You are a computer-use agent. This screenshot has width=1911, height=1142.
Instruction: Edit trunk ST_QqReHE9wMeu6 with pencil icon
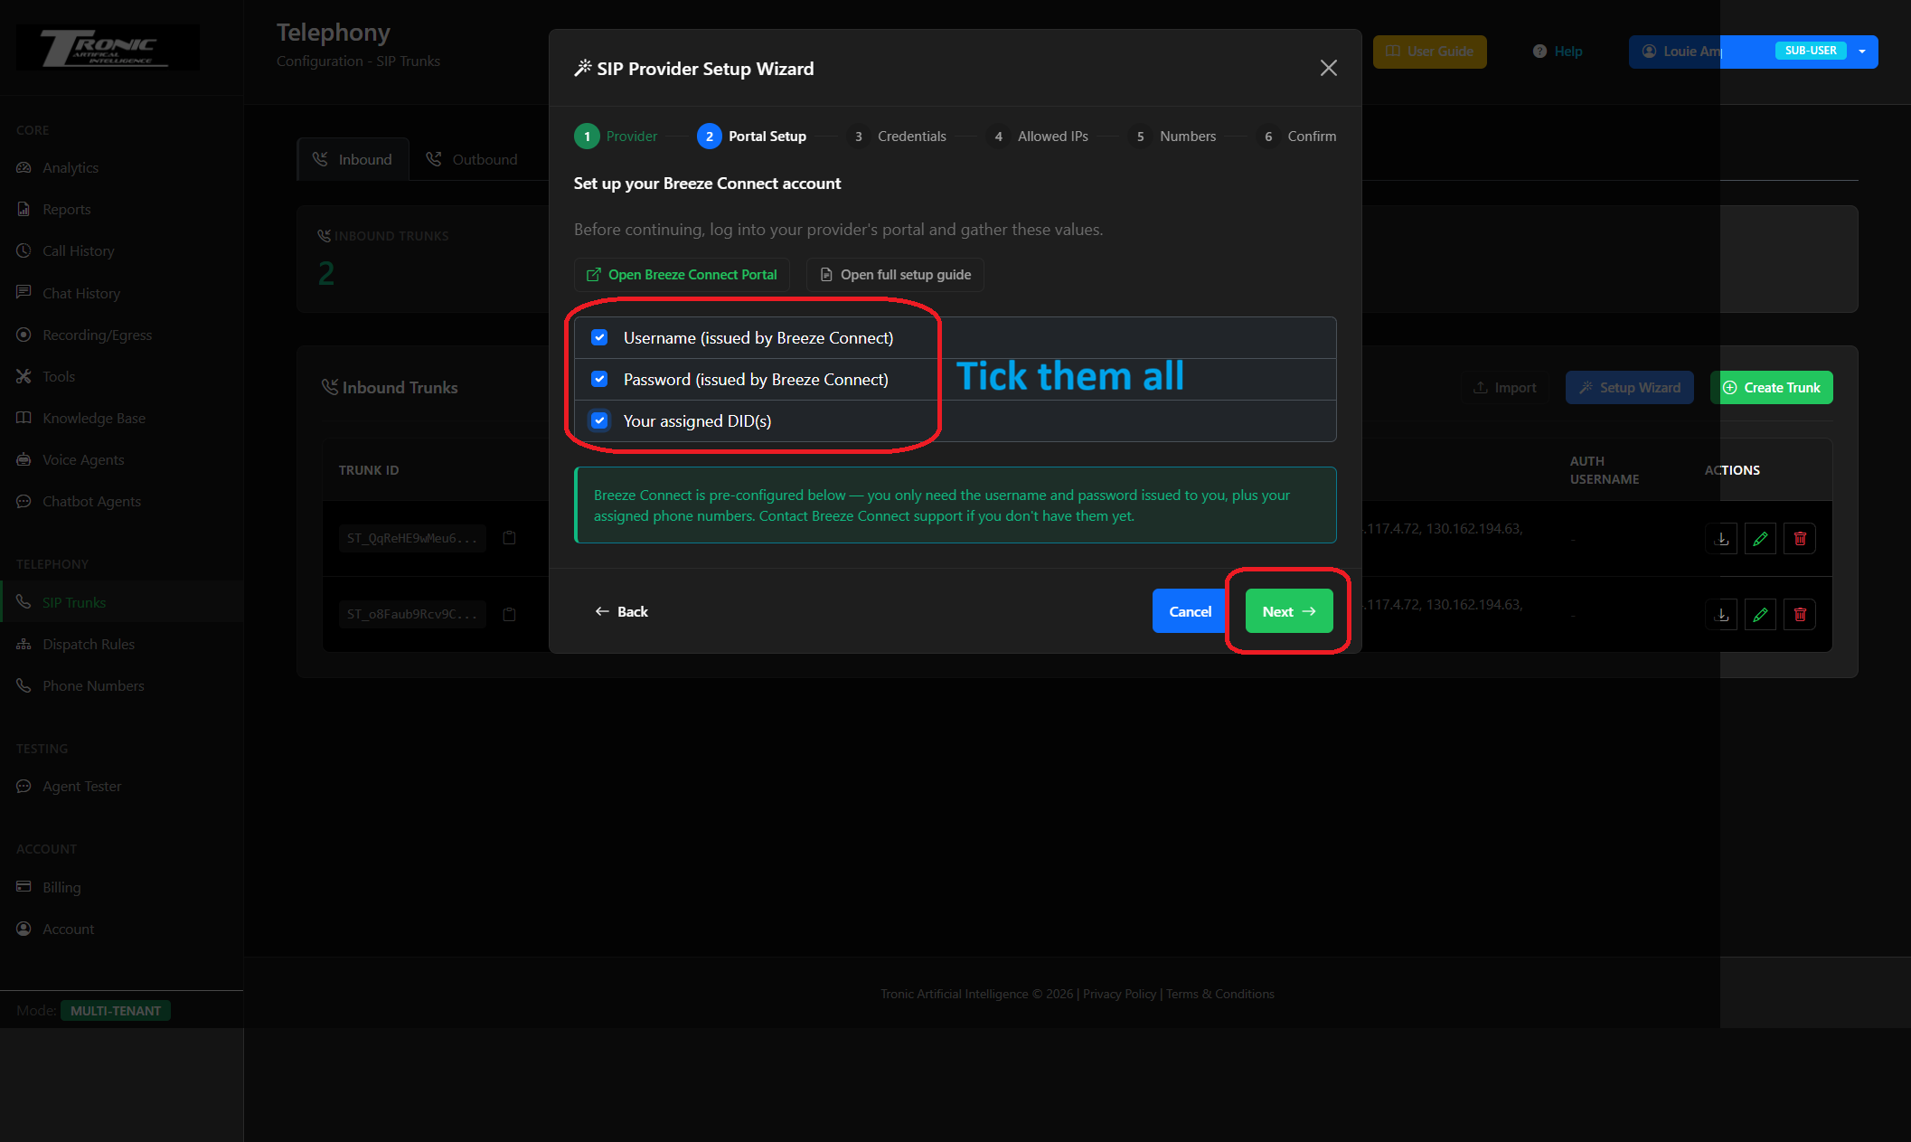click(1760, 539)
